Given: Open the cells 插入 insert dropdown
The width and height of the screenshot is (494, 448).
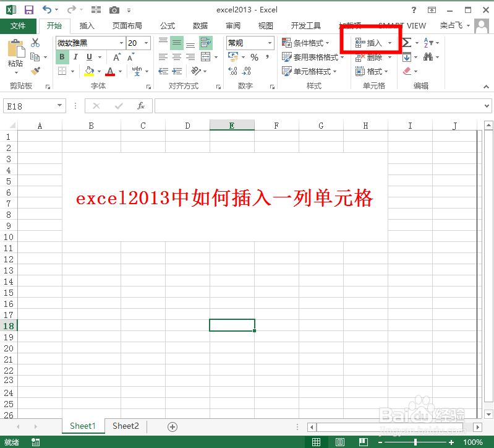Looking at the screenshot, I should [390, 43].
